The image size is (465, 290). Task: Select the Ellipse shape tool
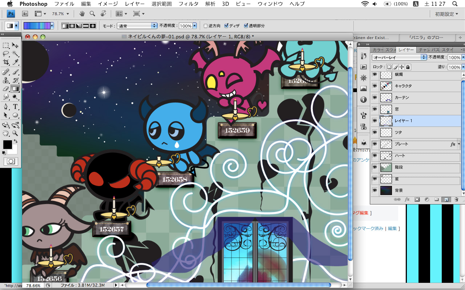[15, 115]
